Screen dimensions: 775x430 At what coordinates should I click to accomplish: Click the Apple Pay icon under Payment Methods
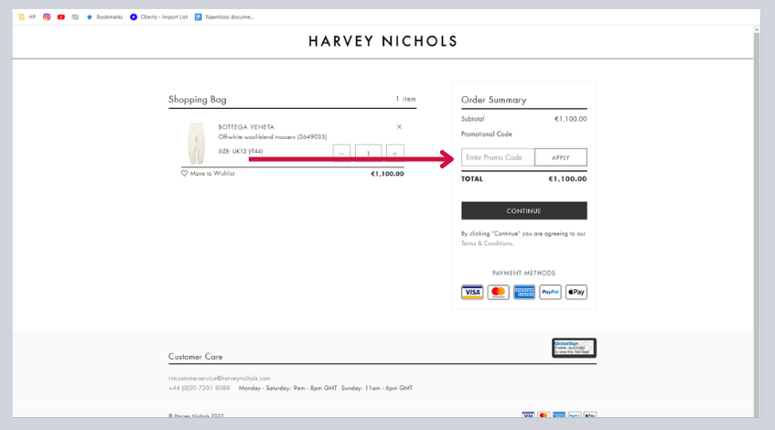[576, 292]
